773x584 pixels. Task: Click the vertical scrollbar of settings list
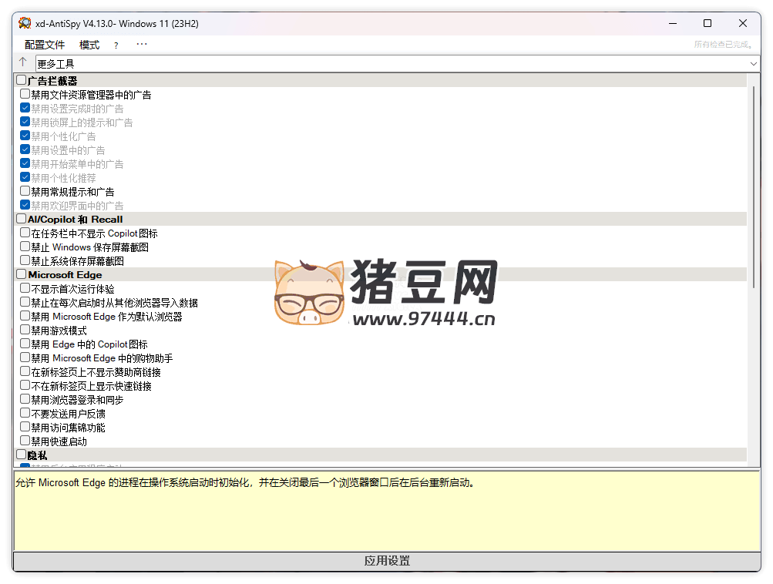pos(754,185)
